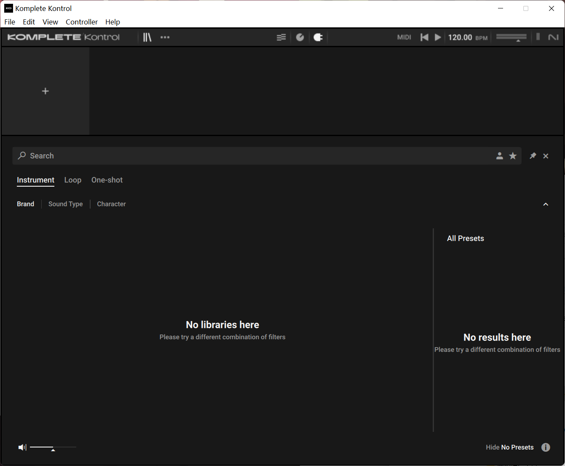This screenshot has height=466, width=565.
Task: Toggle the prehear speaker icon
Action: click(22, 447)
